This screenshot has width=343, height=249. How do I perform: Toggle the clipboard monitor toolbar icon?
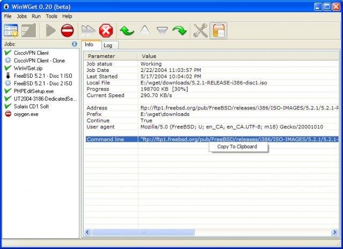coord(218,31)
